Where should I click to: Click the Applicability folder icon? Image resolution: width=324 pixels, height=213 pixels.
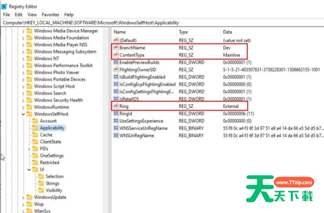click(x=35, y=128)
